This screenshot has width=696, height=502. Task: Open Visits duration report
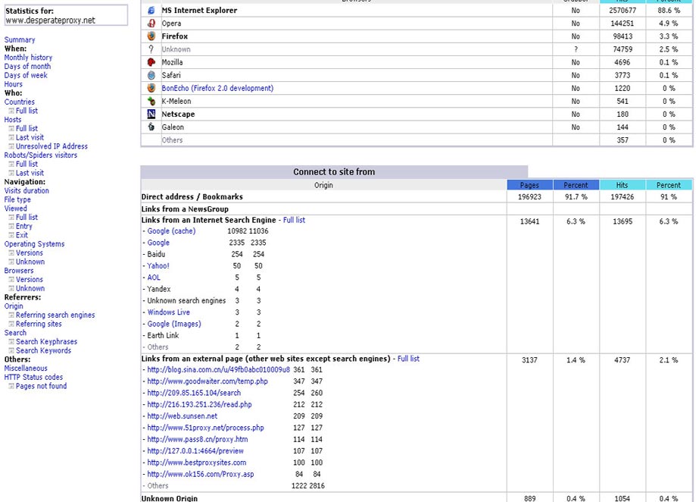point(27,190)
